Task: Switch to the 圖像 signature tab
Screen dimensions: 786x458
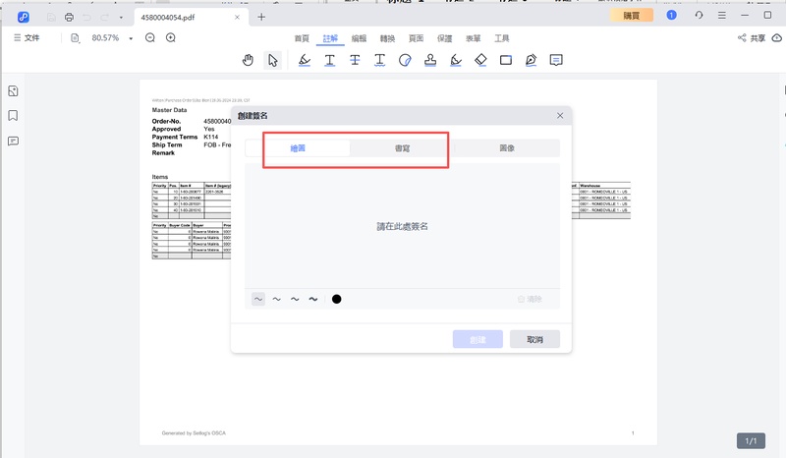Action: click(x=507, y=147)
